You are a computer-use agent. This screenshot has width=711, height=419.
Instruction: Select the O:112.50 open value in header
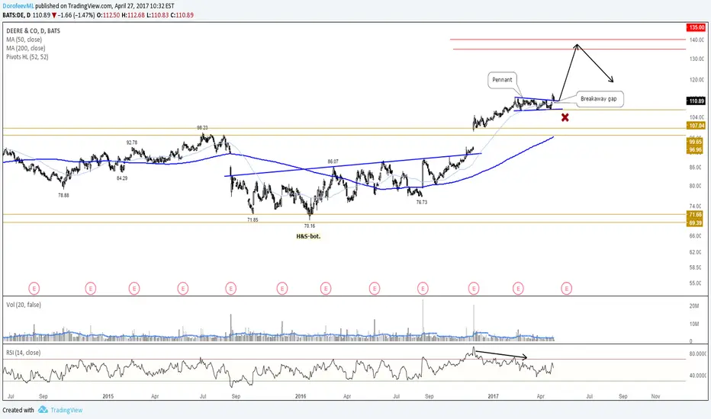(x=108, y=15)
